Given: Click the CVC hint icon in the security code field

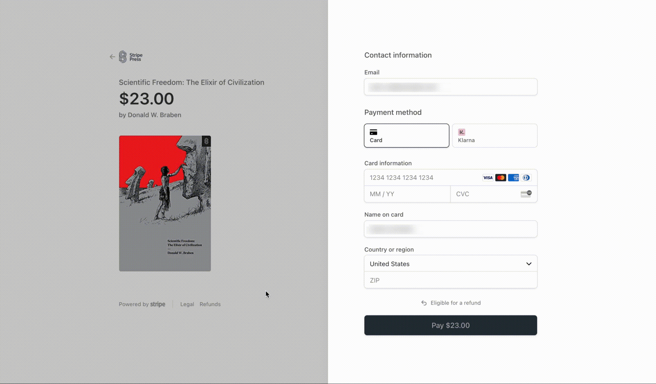Looking at the screenshot, I should coord(526,194).
